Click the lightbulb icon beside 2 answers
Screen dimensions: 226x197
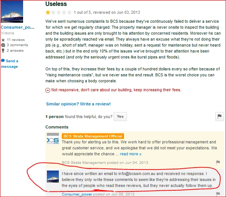click(3, 51)
